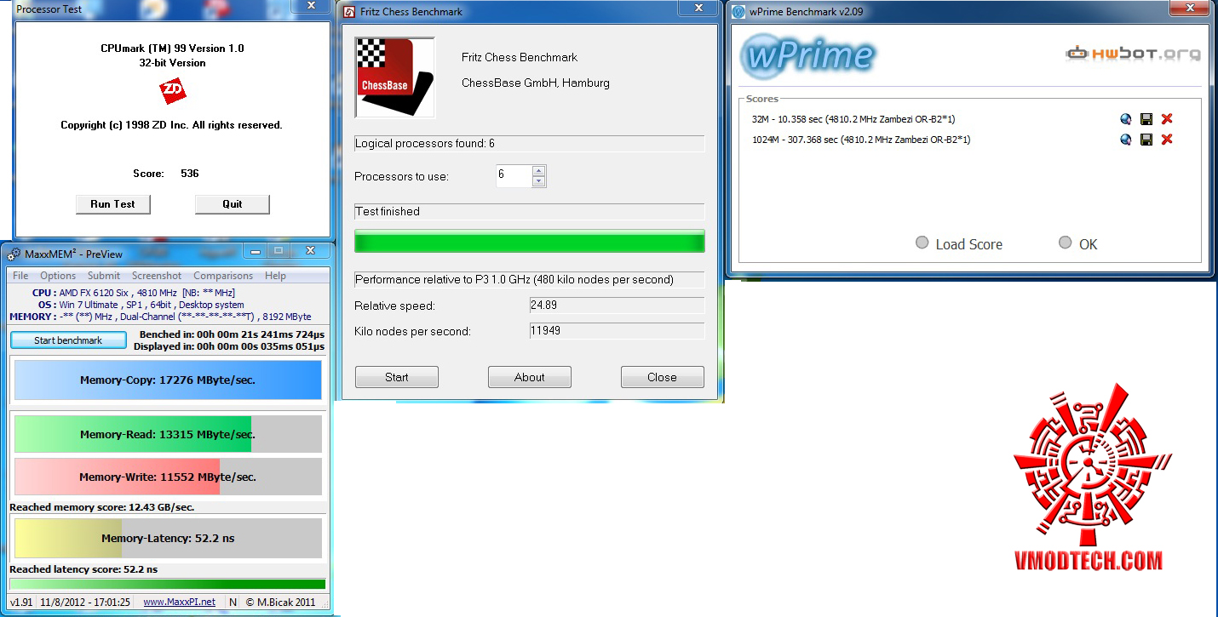Screen dimensions: 1218x617
Task: Click the Memory-Copy result bar
Action: click(168, 380)
